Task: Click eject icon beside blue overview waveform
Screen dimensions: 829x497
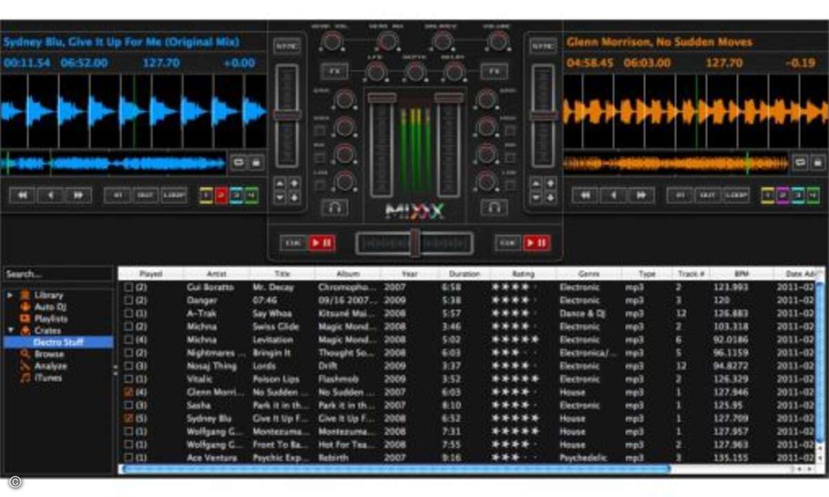Action: pos(256,163)
